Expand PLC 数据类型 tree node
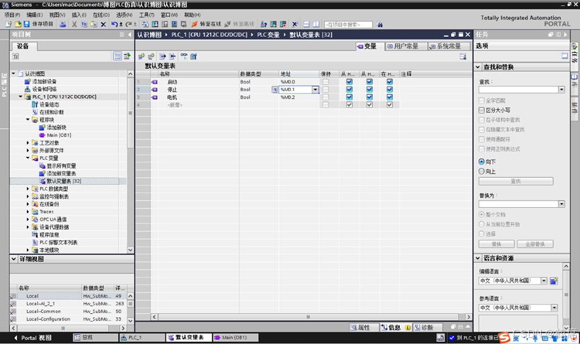Screen dimensions: 580x344 point(27,188)
